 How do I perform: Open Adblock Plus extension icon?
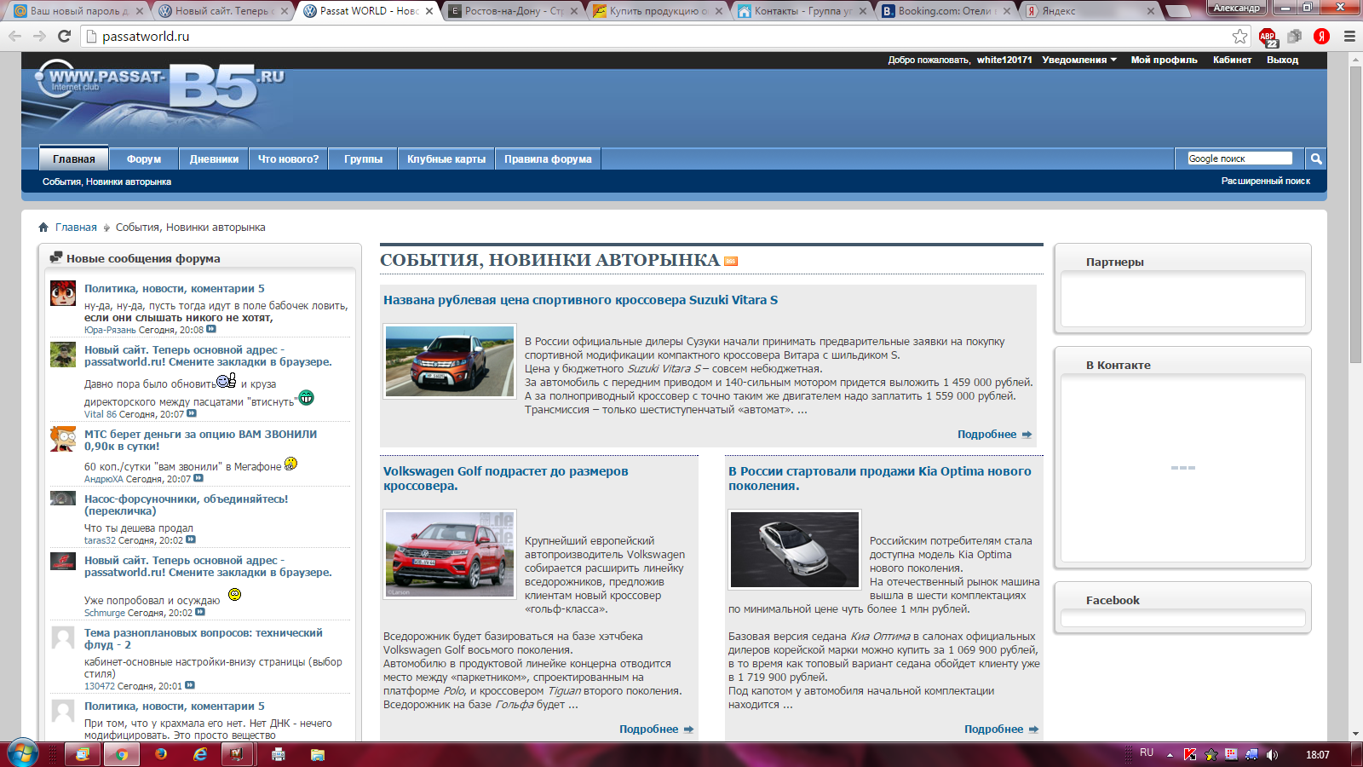[x=1268, y=37]
